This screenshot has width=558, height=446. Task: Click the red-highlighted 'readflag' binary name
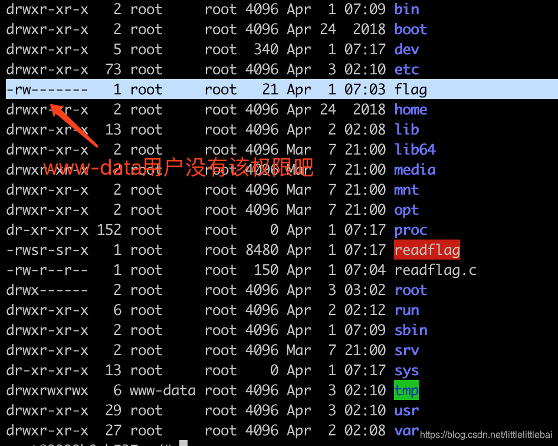click(427, 250)
